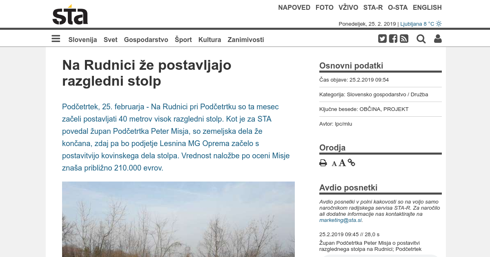Open user account login icon
This screenshot has height=257, width=490.
[x=438, y=39]
